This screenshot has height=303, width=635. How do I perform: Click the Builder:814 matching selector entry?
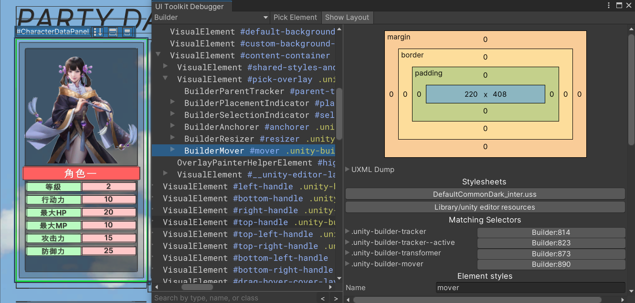click(551, 232)
